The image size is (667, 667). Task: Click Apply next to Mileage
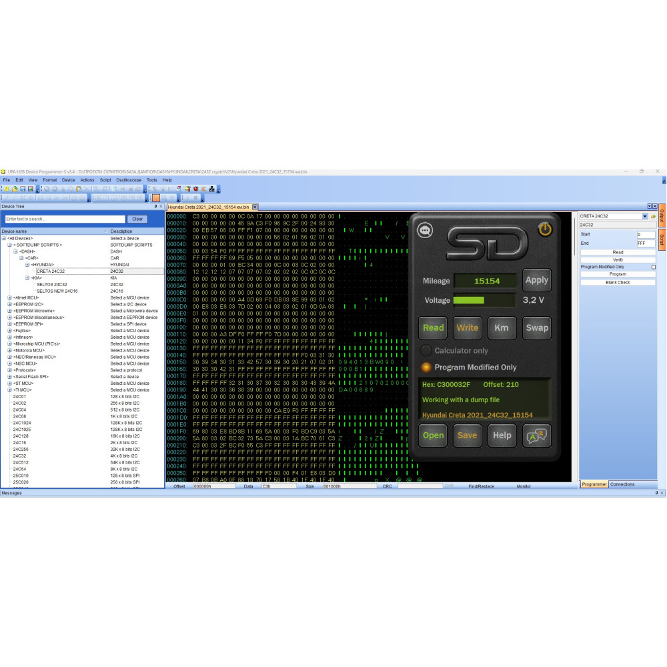tap(536, 280)
